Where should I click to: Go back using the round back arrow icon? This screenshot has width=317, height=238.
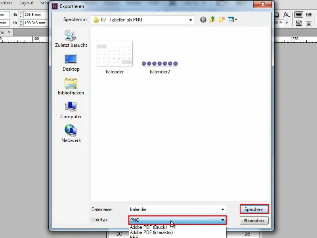pyautogui.click(x=203, y=19)
